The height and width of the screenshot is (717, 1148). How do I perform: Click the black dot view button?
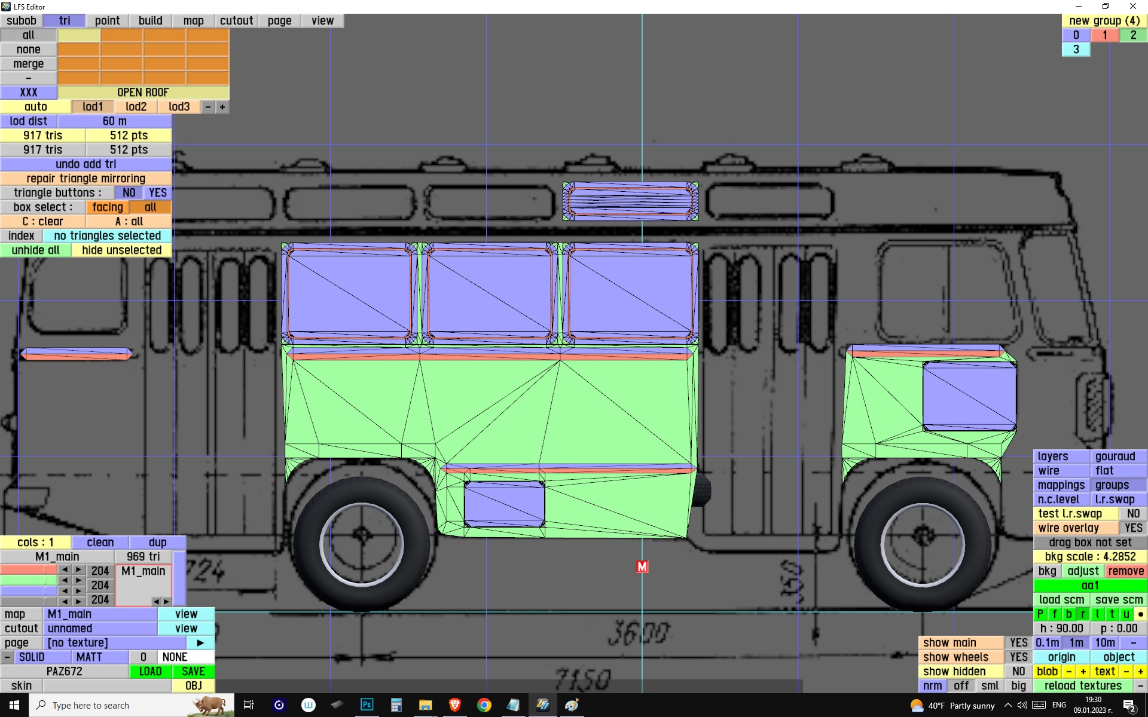(x=1140, y=614)
